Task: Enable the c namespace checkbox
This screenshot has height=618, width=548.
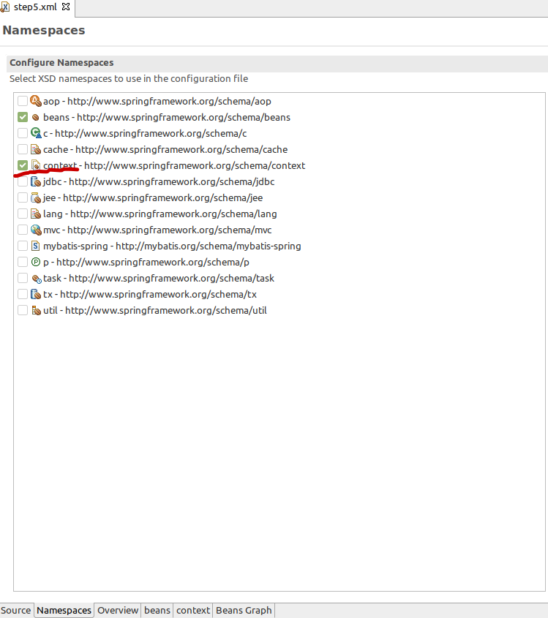Action: 23,133
